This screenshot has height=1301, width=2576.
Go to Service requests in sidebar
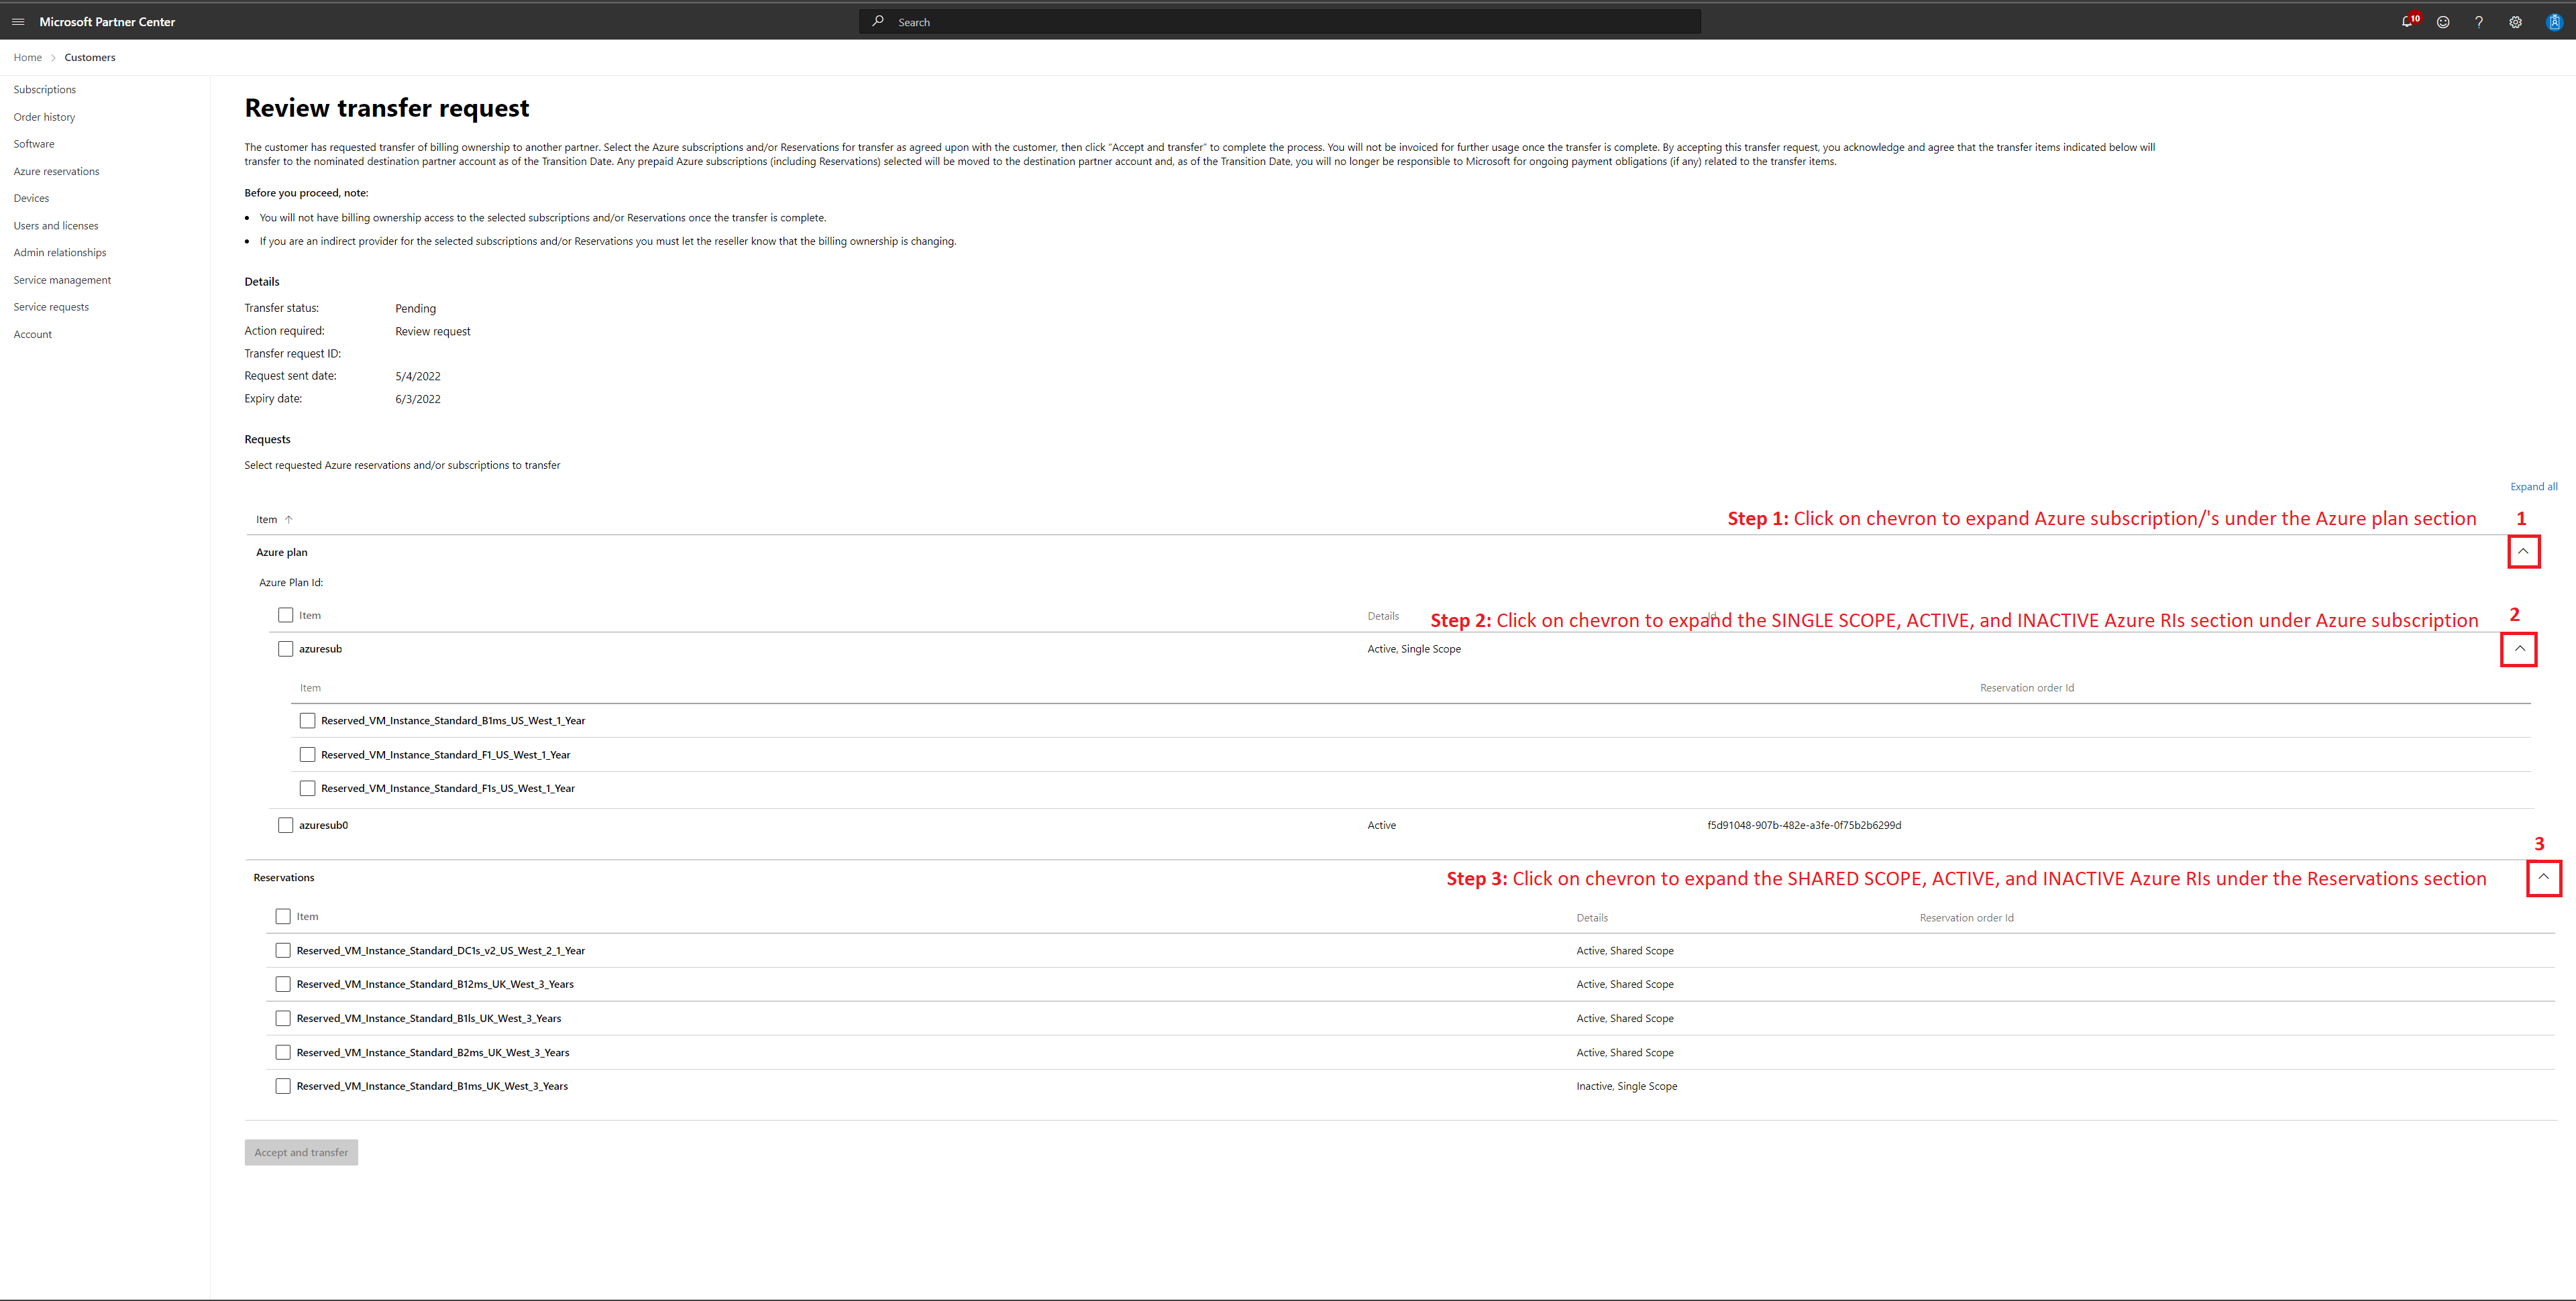[x=51, y=307]
